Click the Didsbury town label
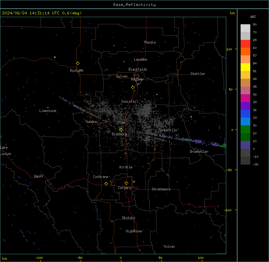The image size is (269, 262). (x=120, y=134)
